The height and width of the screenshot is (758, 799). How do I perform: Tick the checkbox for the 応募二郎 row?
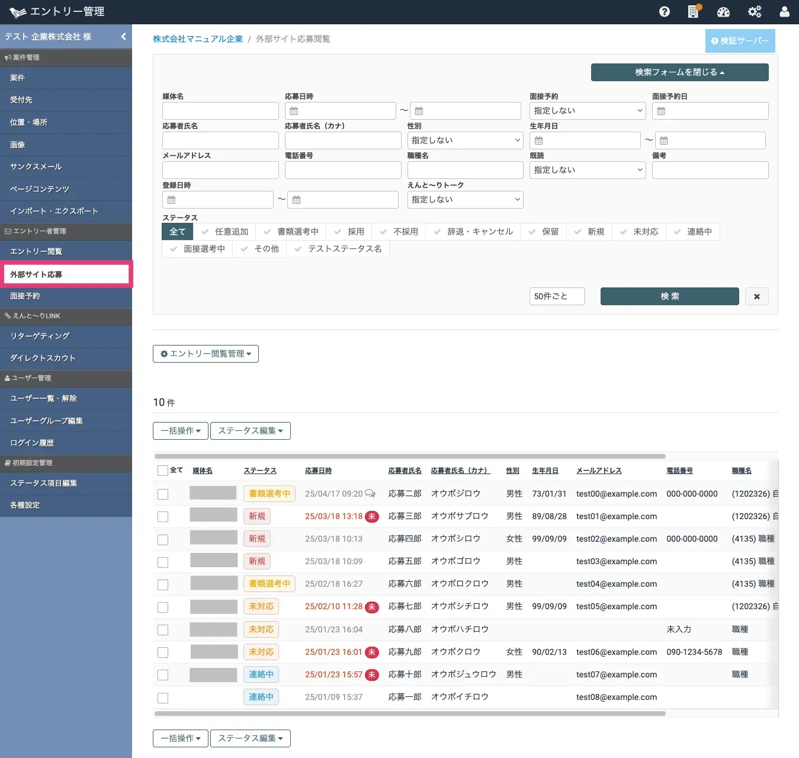[163, 494]
